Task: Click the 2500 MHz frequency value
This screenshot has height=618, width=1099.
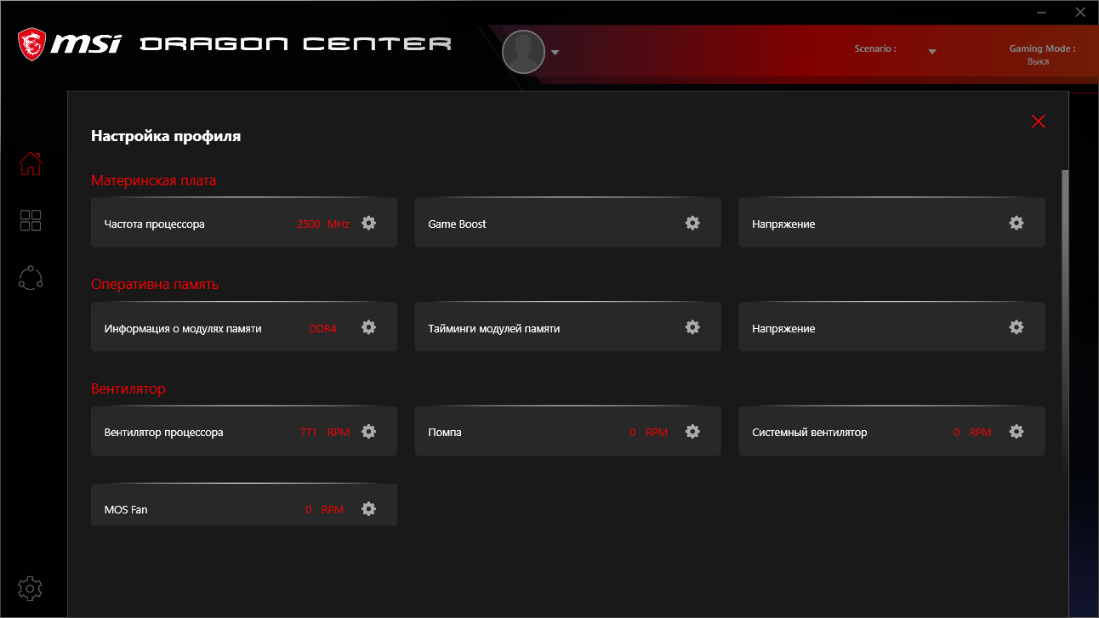Action: tap(323, 224)
